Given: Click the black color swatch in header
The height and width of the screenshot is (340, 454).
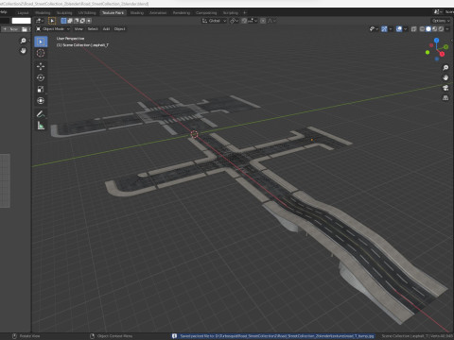Looking at the screenshot, I should coord(5,21).
